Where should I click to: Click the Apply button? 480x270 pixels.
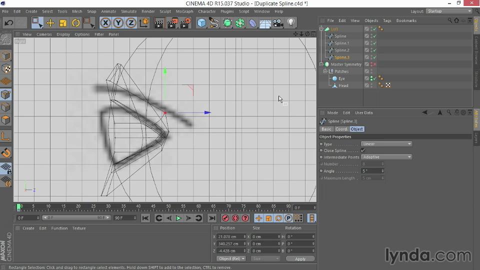300,259
